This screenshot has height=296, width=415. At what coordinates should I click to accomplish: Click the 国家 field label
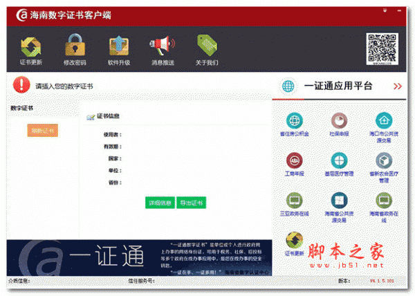(x=115, y=158)
